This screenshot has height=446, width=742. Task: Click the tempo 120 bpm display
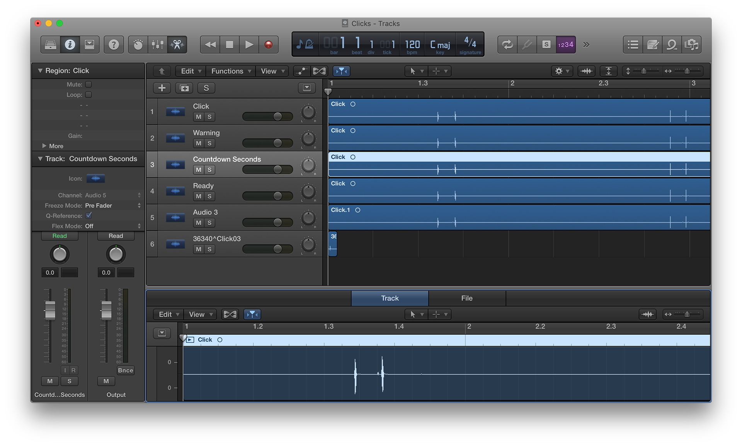(412, 45)
